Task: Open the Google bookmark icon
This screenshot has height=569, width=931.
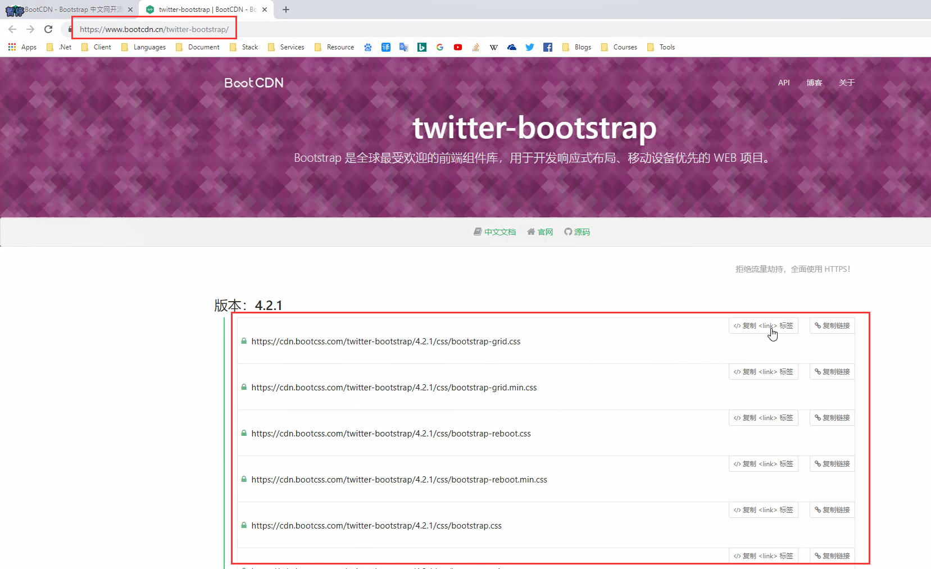Action: [440, 47]
